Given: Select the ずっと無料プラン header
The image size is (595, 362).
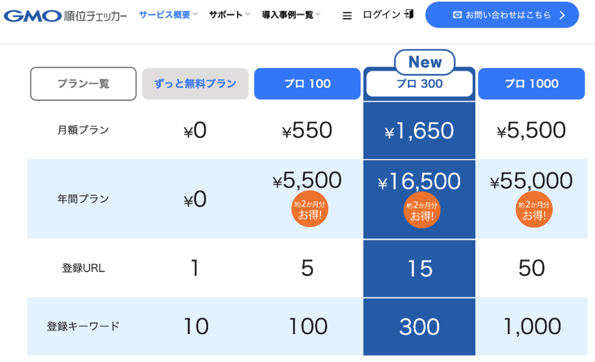Looking at the screenshot, I should tap(195, 84).
